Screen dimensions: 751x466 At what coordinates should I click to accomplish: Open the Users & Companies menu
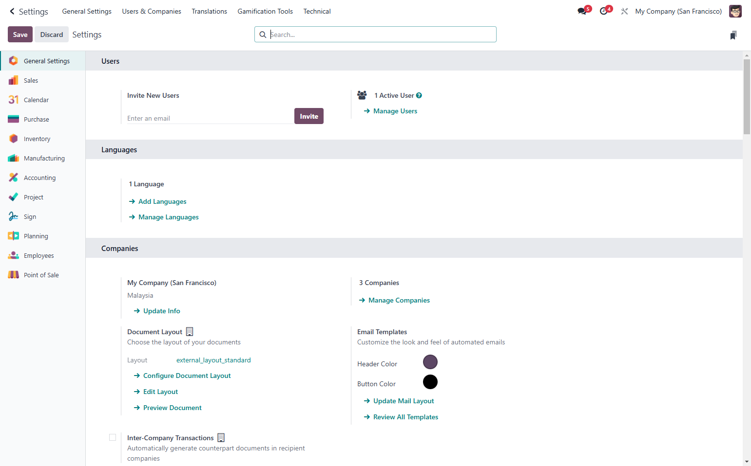152,11
